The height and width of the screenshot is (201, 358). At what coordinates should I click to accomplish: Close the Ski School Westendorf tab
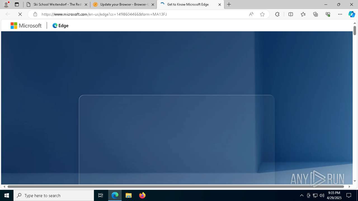click(86, 4)
